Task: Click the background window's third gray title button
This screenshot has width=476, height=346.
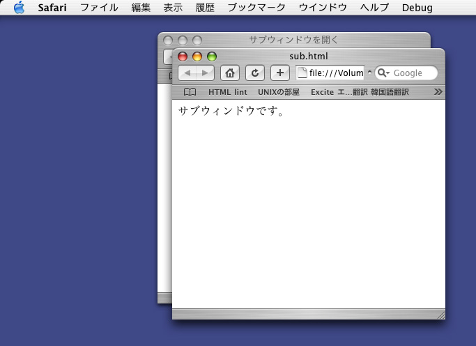Action: click(x=197, y=40)
